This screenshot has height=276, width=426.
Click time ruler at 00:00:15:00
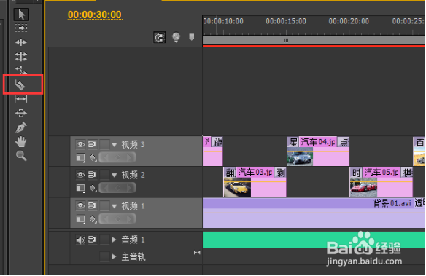286,21
